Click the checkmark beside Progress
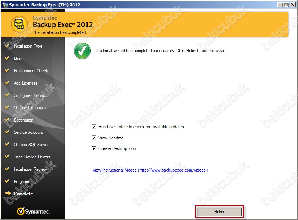The width and height of the screenshot is (298, 220). [7, 181]
